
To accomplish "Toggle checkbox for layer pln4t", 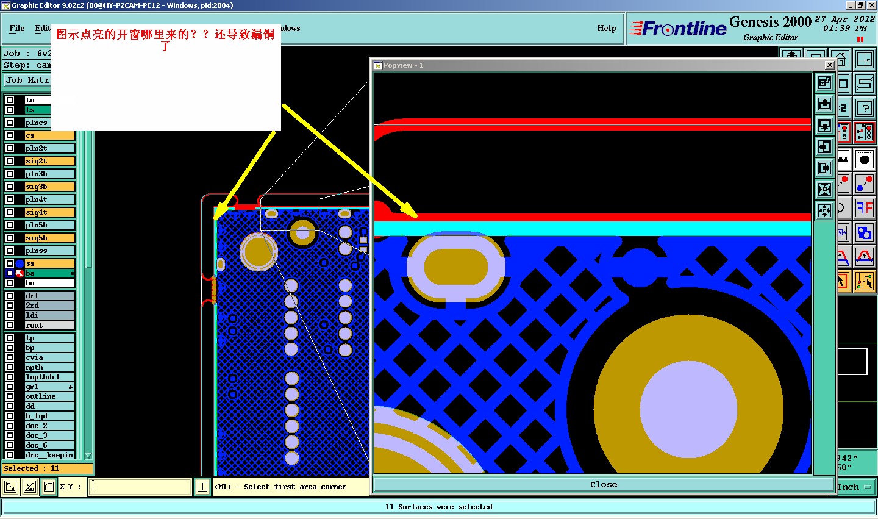I will (10, 199).
